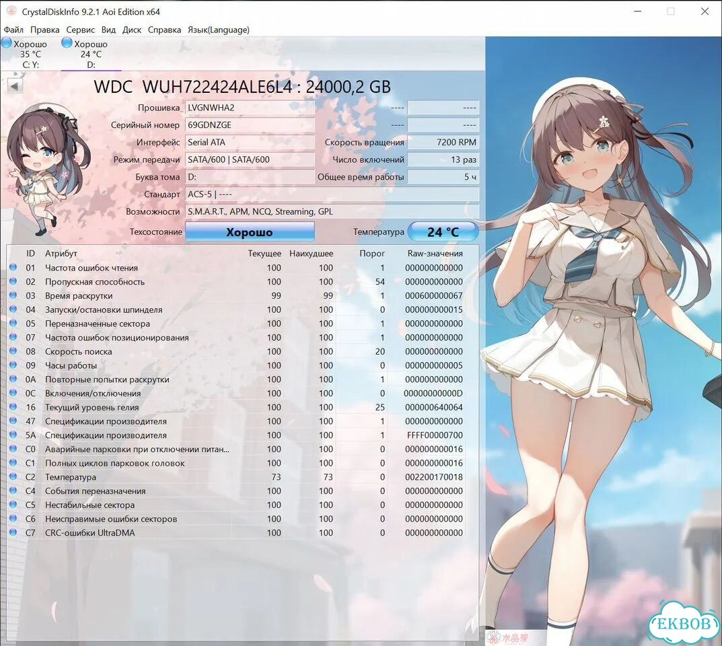The width and height of the screenshot is (722, 646).
Task: Click the status icon for Скорость поиска
Action: point(13,351)
